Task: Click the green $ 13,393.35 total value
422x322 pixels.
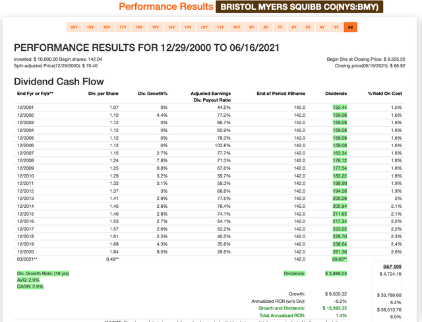Action: point(335,308)
